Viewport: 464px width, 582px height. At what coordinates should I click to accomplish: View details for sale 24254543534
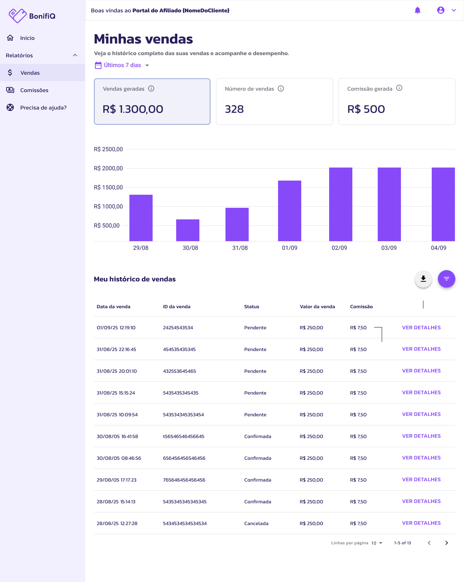pos(421,327)
